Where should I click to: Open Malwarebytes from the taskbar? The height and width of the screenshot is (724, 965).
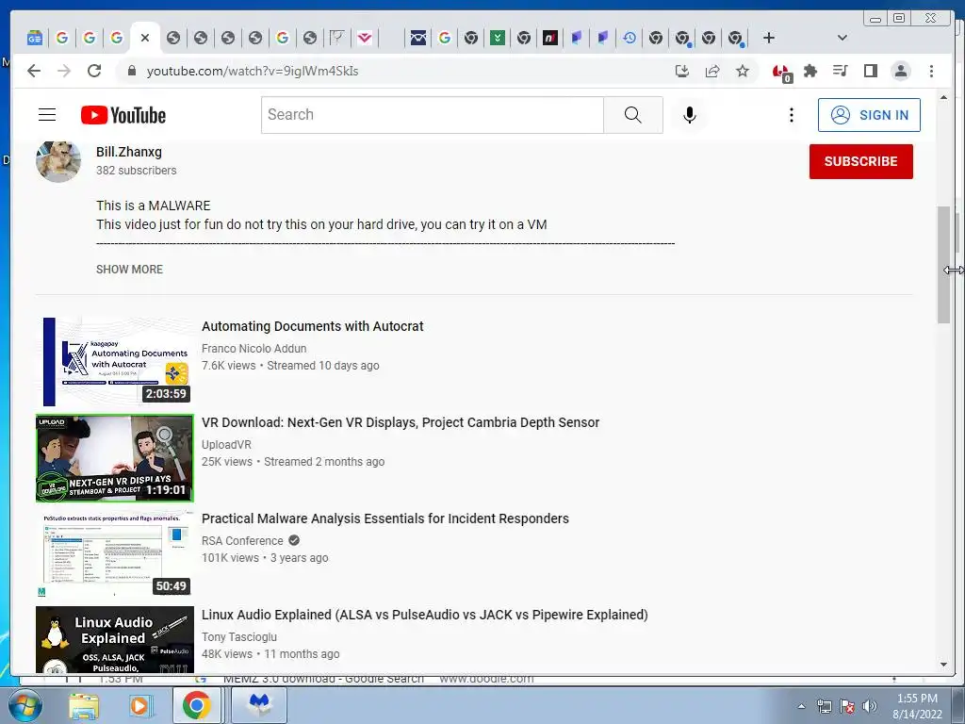(x=259, y=705)
